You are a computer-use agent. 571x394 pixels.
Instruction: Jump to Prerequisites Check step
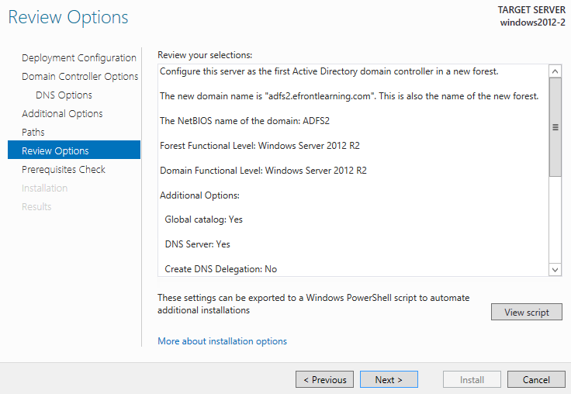click(x=64, y=169)
